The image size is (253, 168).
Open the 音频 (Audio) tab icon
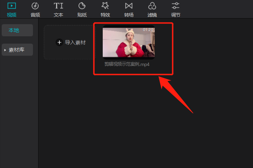35,6
